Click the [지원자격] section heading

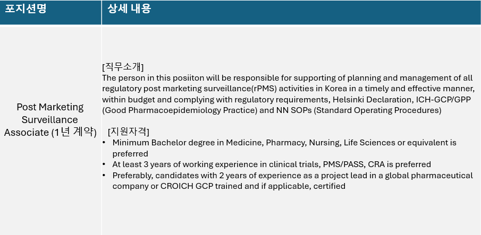129,132
